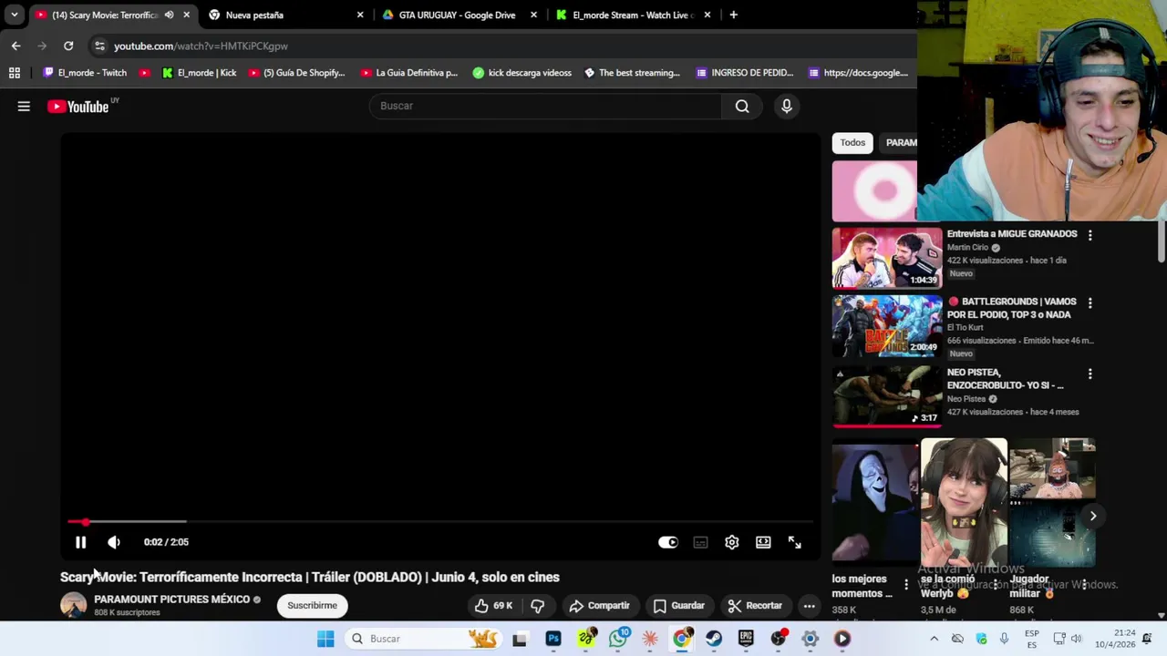Clip the video with Recortar
Viewport: 1167px width, 656px height.
pyautogui.click(x=755, y=606)
